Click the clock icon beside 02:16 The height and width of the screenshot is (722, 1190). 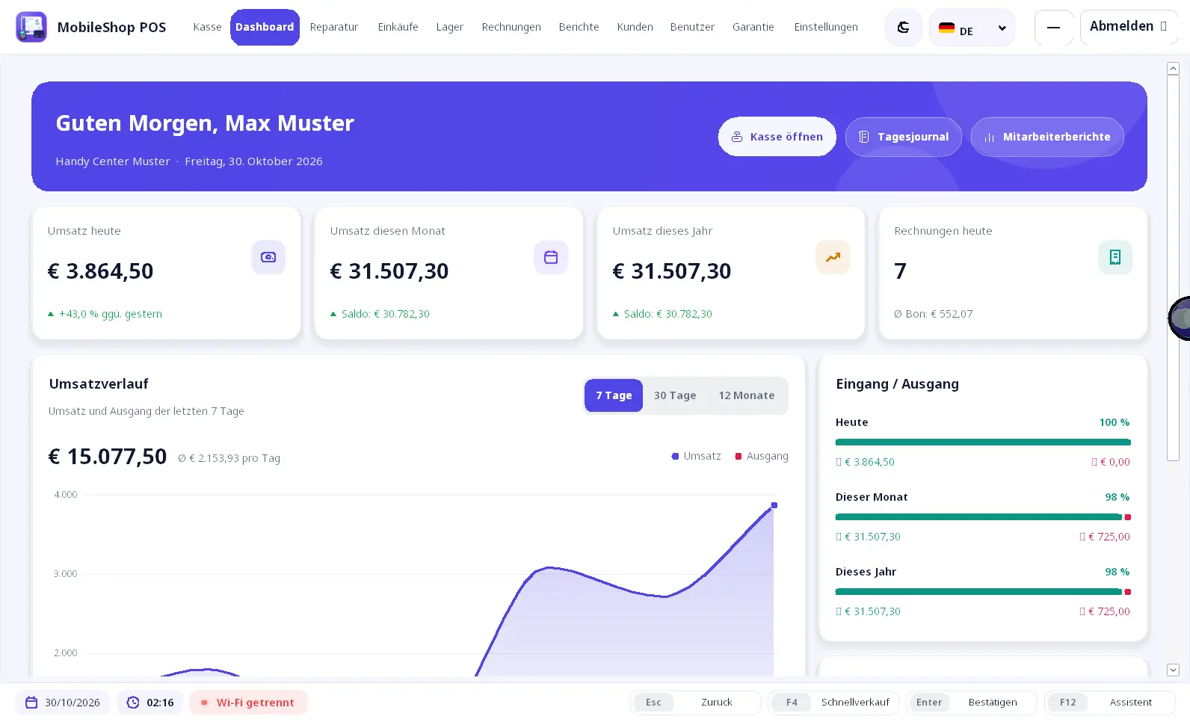133,703
